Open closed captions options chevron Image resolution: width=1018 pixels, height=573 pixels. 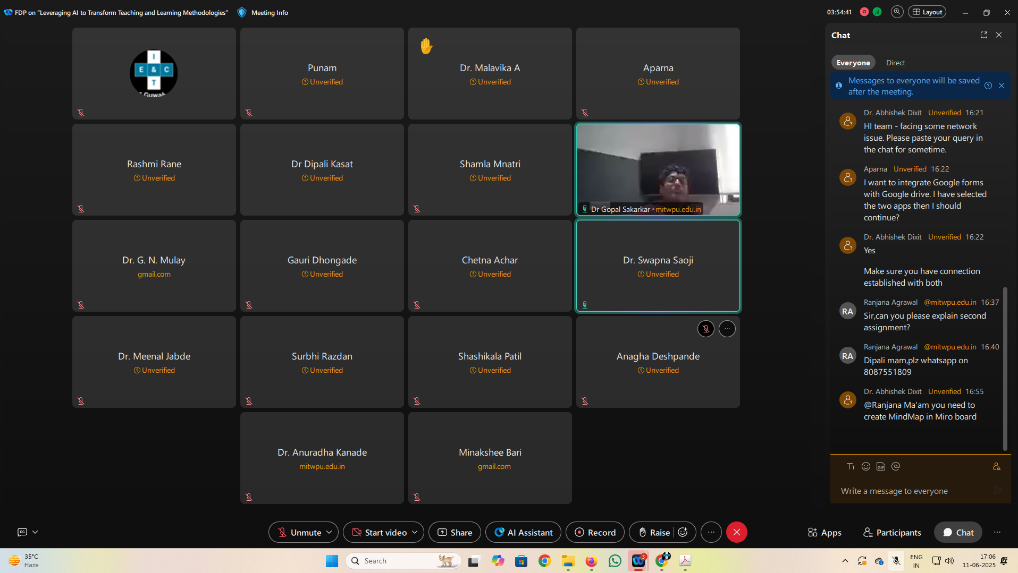35,532
